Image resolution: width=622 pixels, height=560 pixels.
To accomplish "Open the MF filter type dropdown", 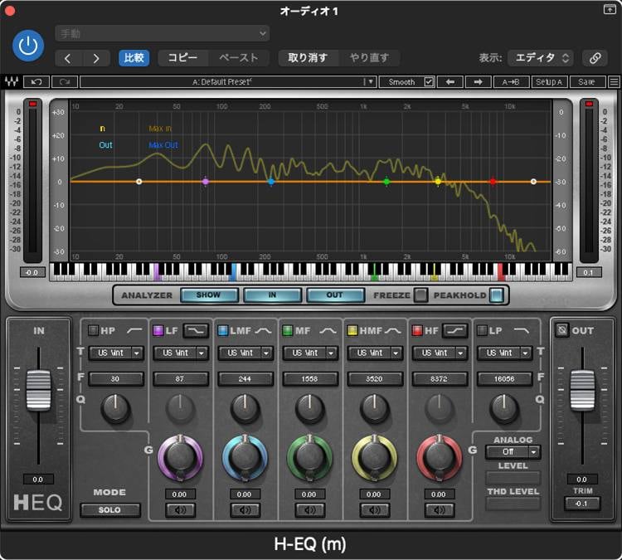I will (x=310, y=353).
